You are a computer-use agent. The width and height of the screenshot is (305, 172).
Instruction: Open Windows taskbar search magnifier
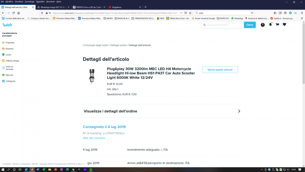8,170
